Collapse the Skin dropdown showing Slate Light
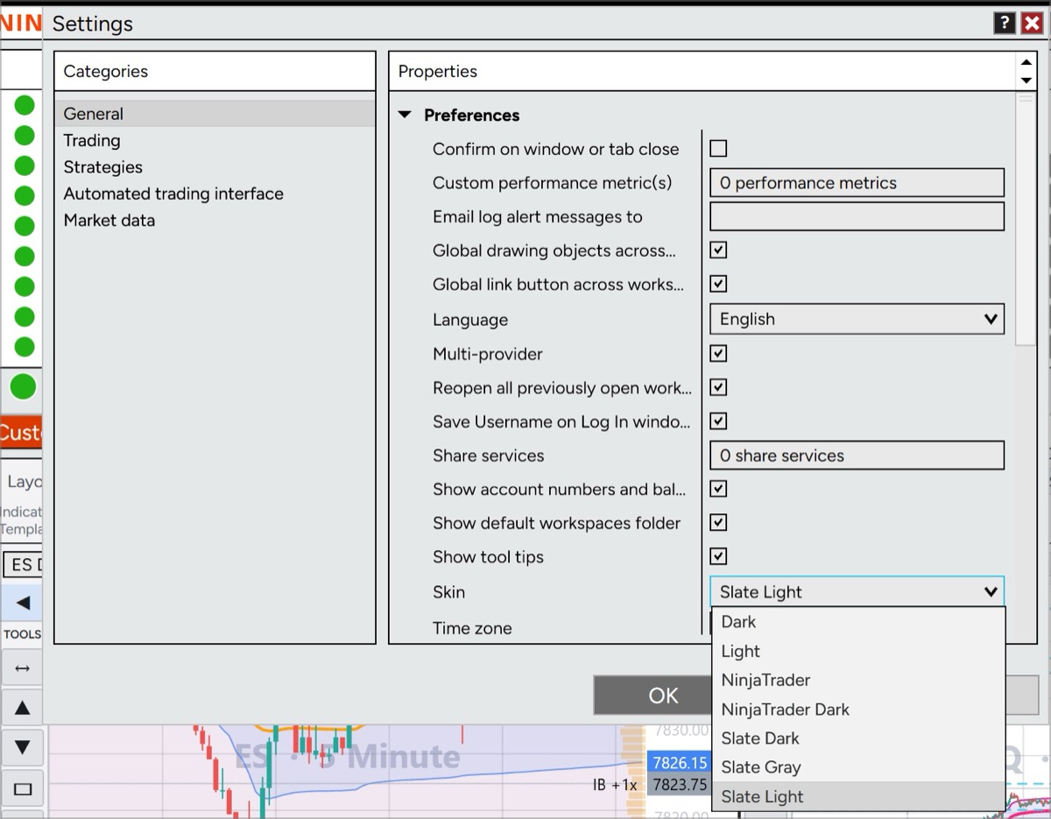The image size is (1051, 819). click(x=857, y=591)
